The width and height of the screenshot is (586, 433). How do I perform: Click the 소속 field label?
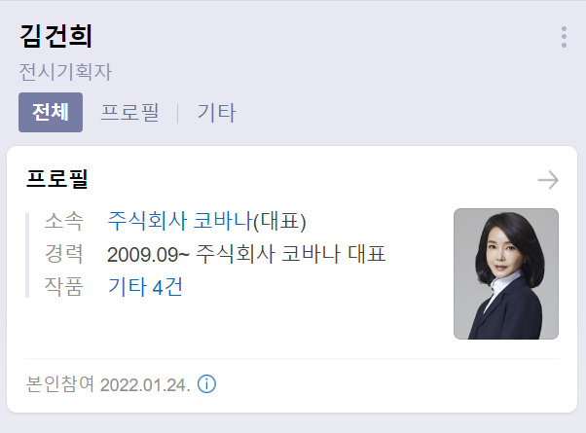coord(63,221)
